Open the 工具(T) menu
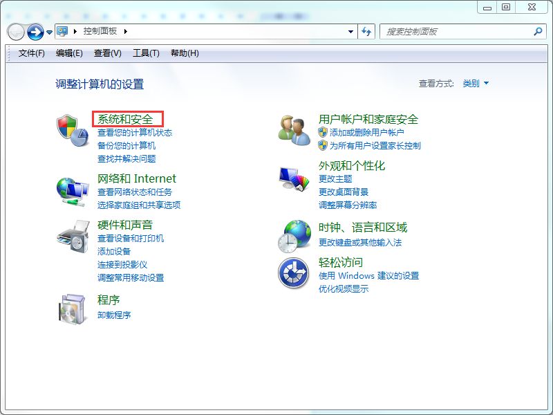 146,53
